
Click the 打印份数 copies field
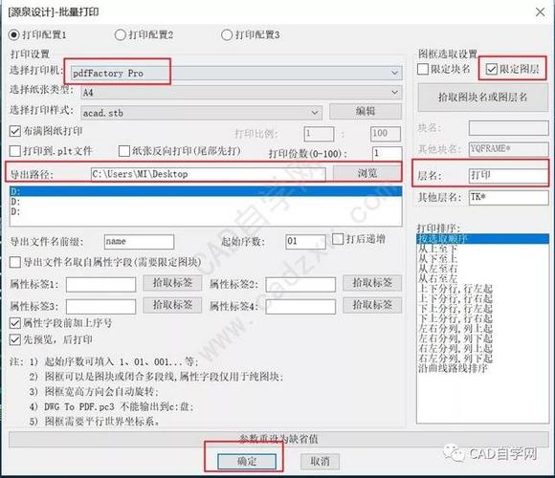387,154
